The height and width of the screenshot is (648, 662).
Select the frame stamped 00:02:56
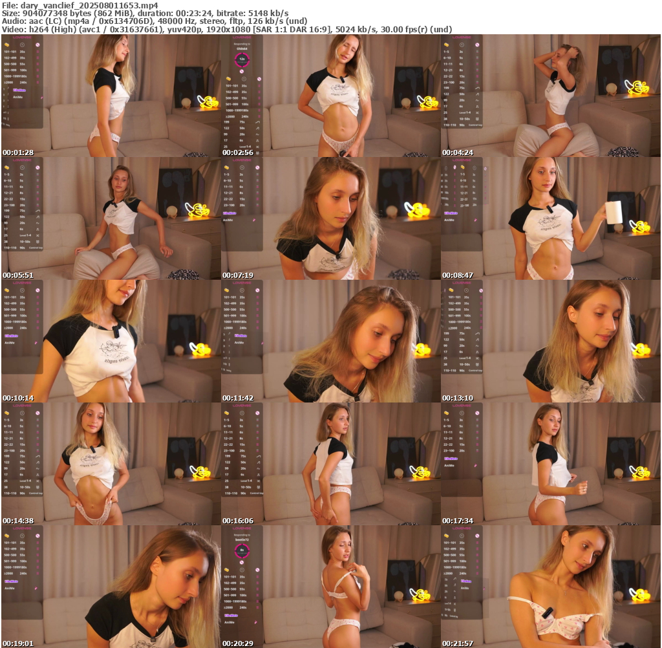click(330, 96)
